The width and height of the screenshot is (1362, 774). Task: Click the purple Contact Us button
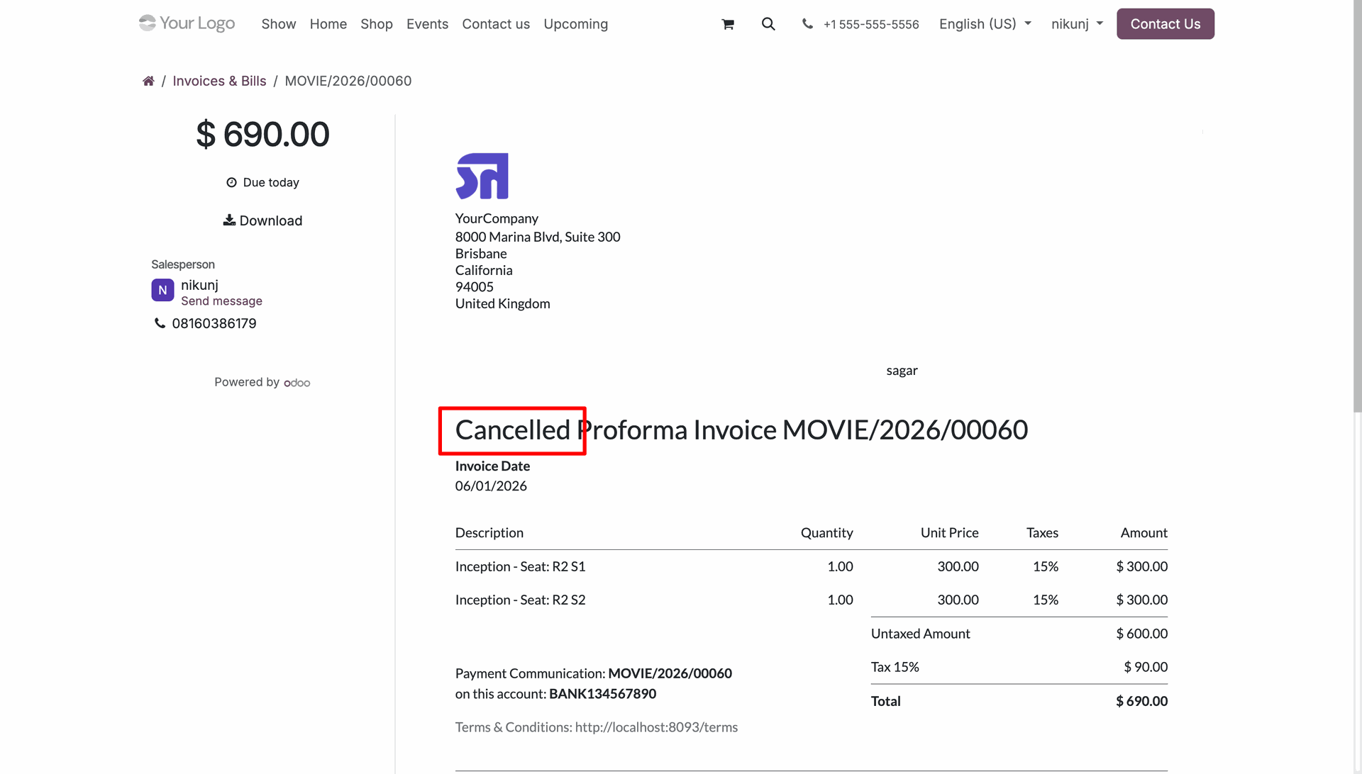tap(1166, 24)
